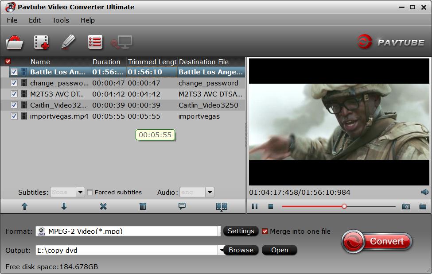Click the Pavtube app logo in title bar
The image size is (432, 274).
tap(11, 7)
